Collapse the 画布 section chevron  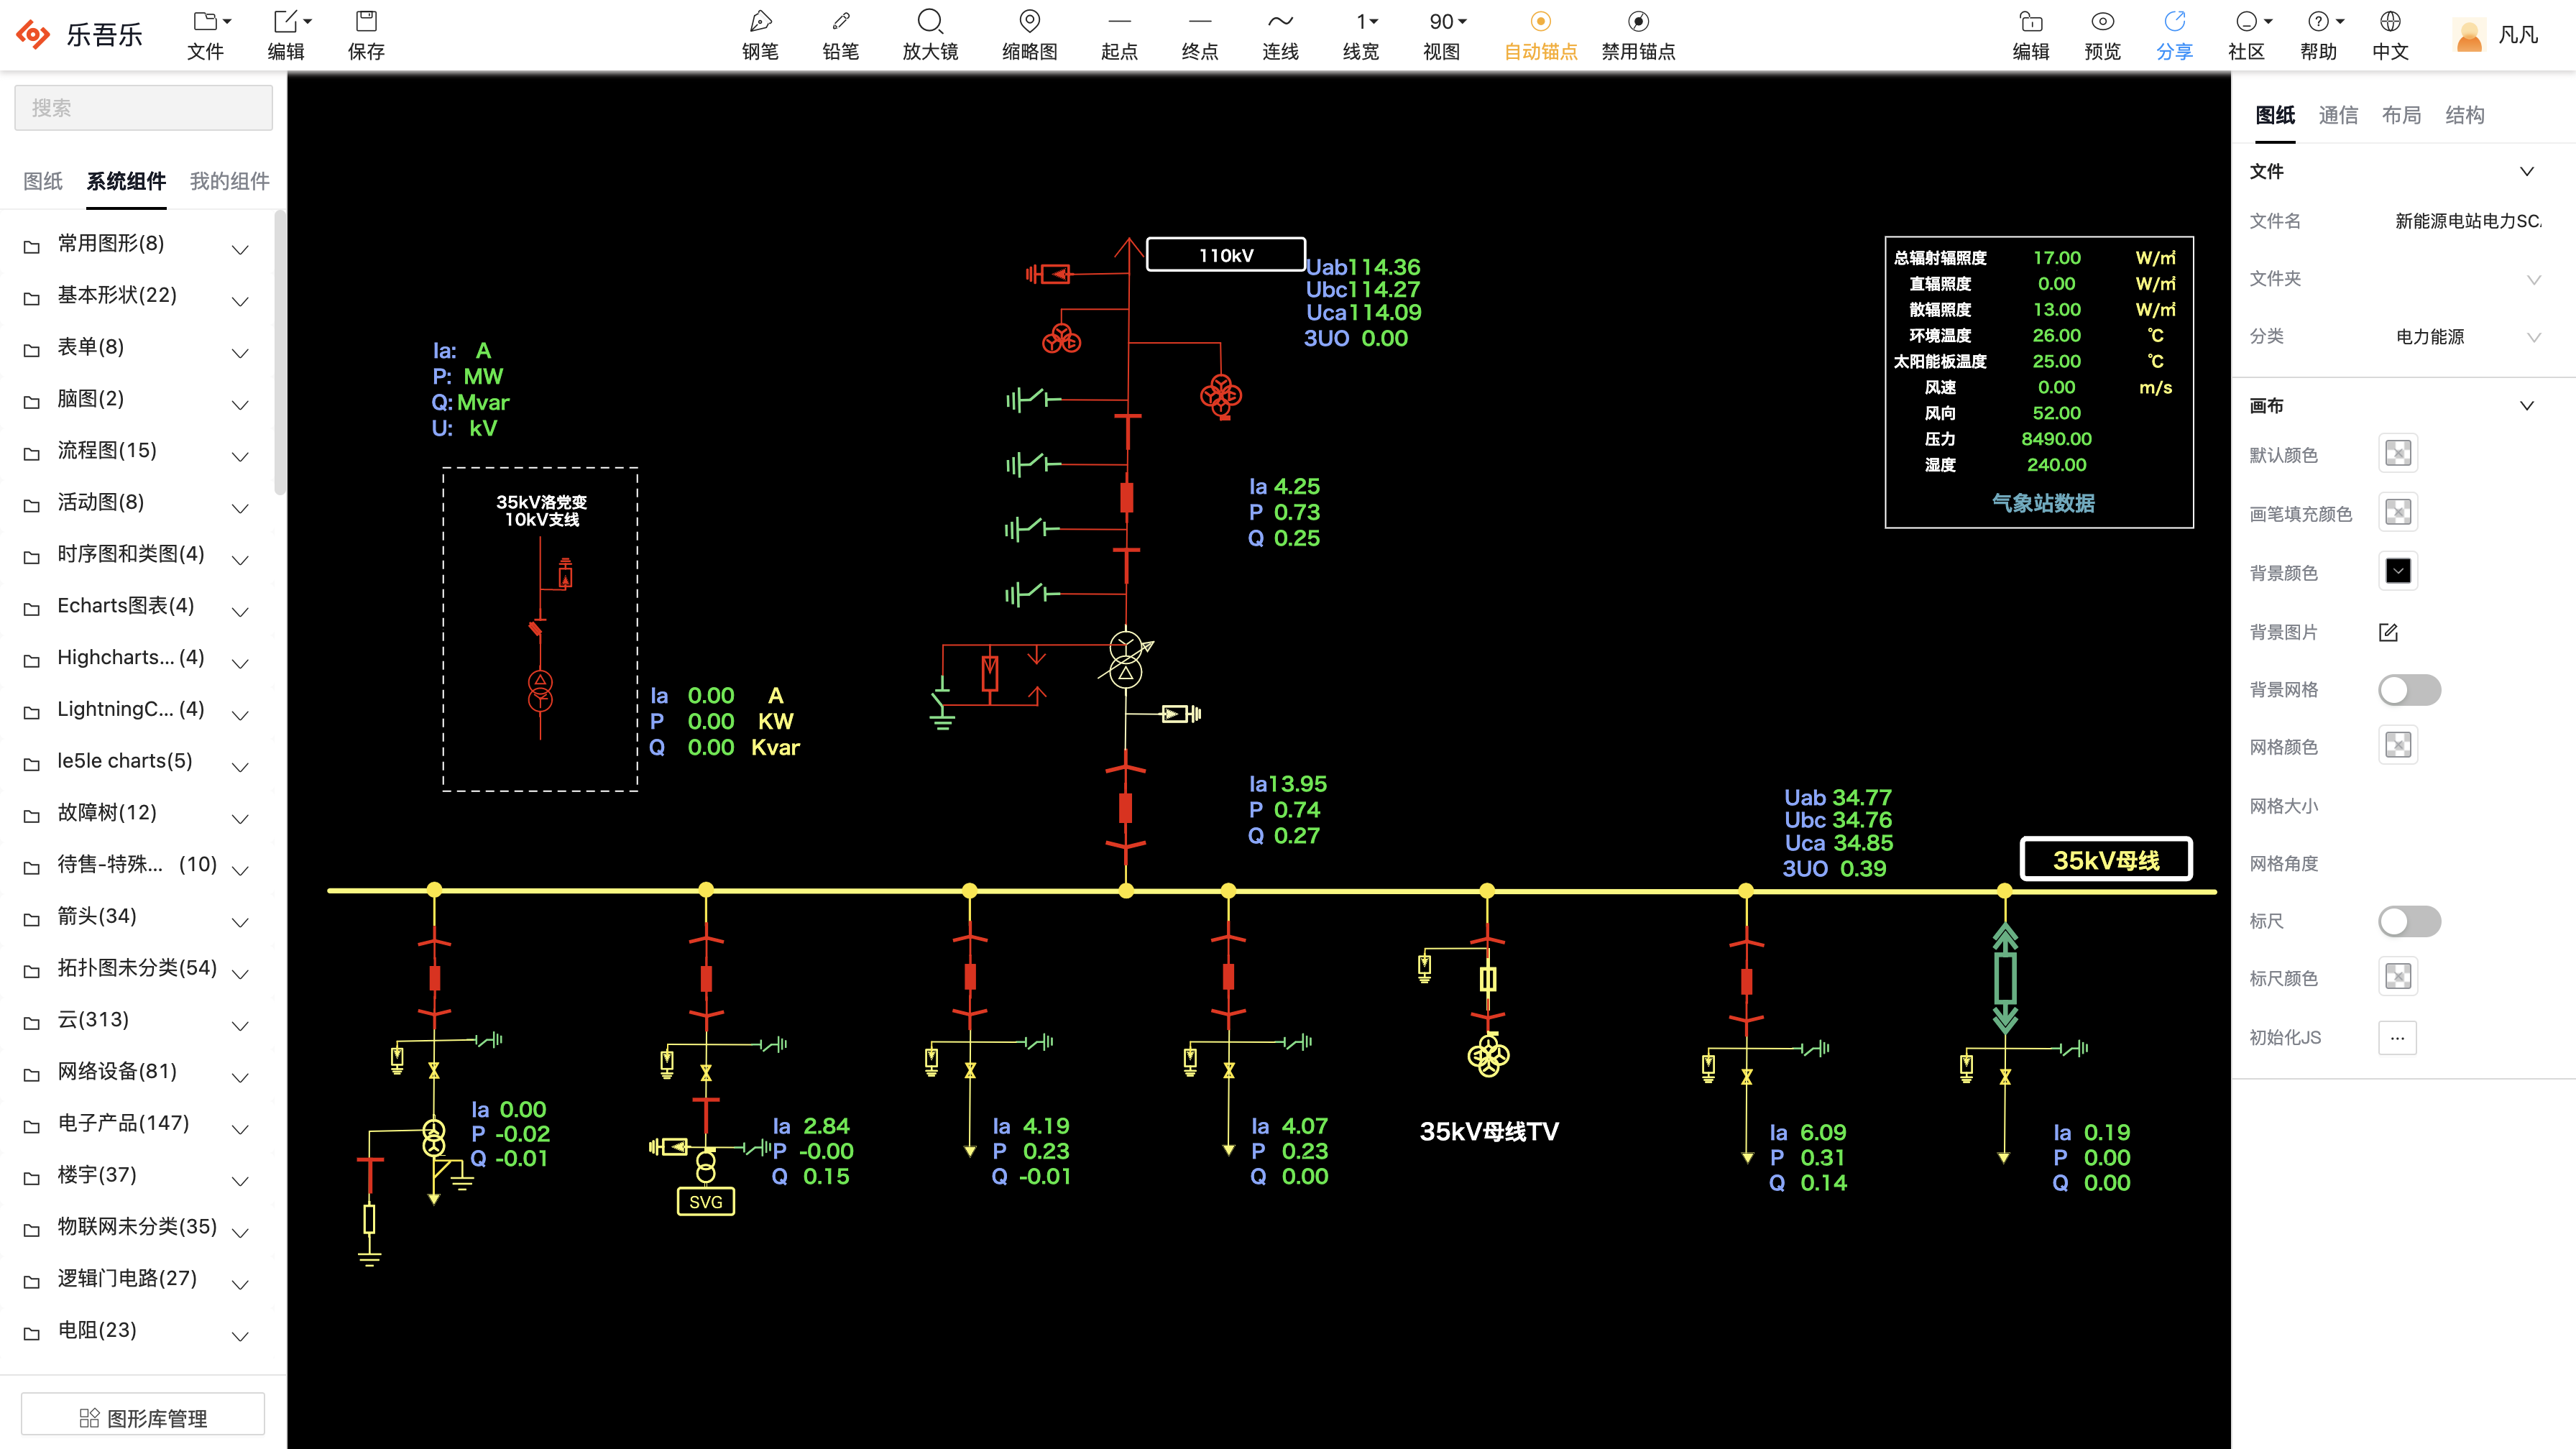tap(2526, 406)
